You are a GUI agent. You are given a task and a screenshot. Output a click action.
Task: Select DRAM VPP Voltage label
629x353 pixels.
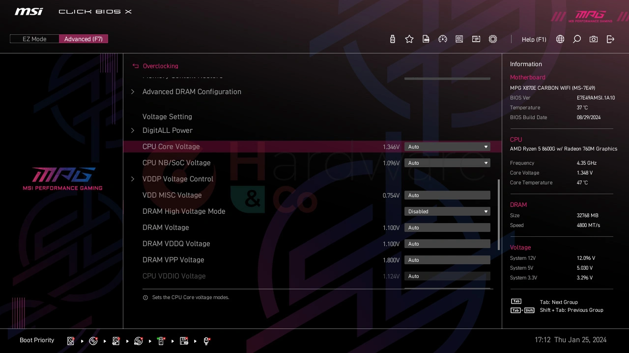pos(173,260)
